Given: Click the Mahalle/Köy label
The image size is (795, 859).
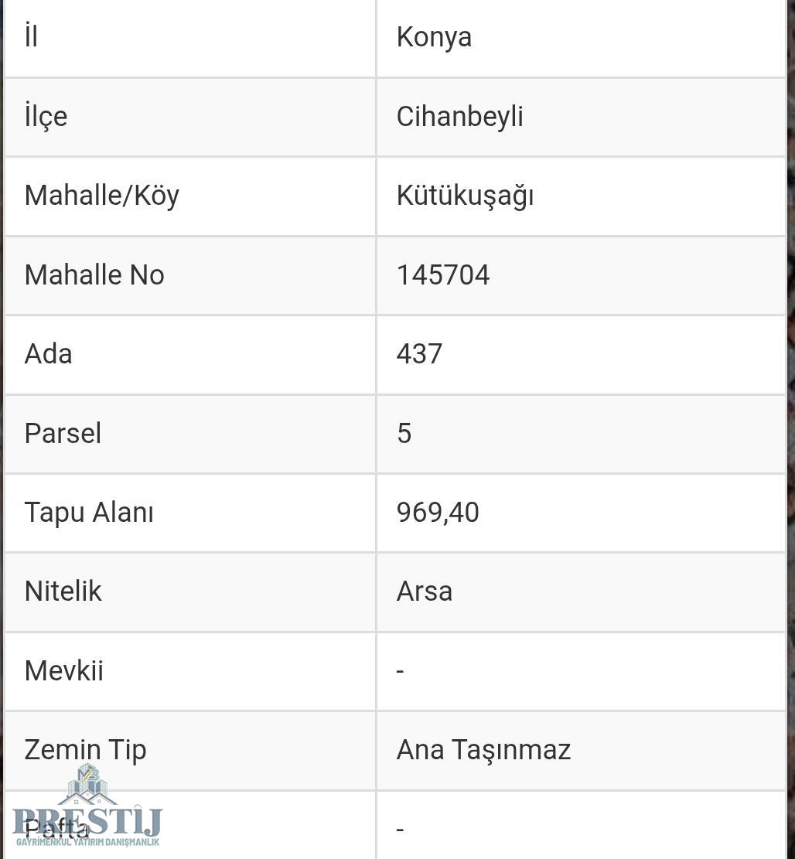Looking at the screenshot, I should [102, 196].
